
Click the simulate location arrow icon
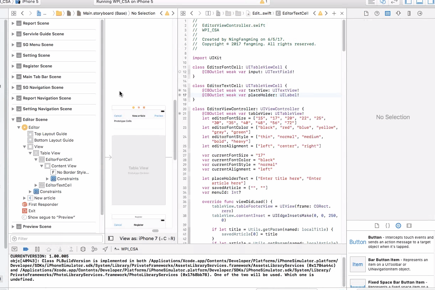click(105, 249)
